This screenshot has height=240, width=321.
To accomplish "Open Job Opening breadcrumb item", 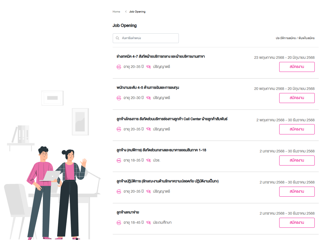I will point(137,12).
